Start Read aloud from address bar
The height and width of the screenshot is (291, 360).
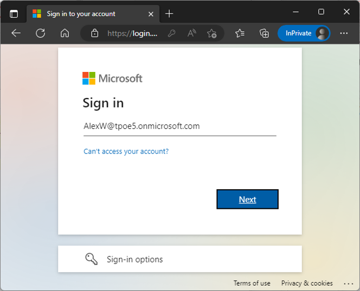click(x=191, y=34)
